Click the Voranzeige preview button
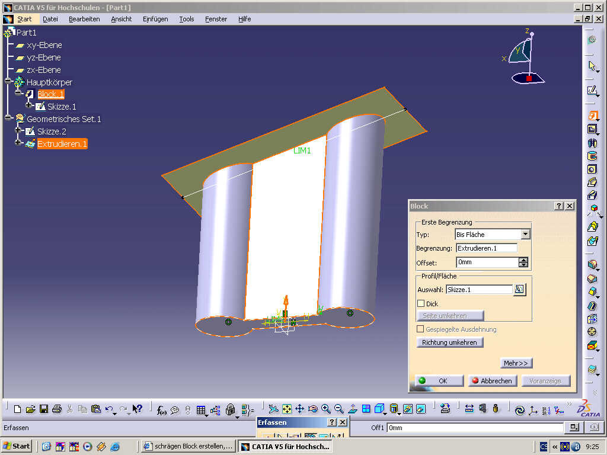Screen dimensions: 607x455 point(546,381)
